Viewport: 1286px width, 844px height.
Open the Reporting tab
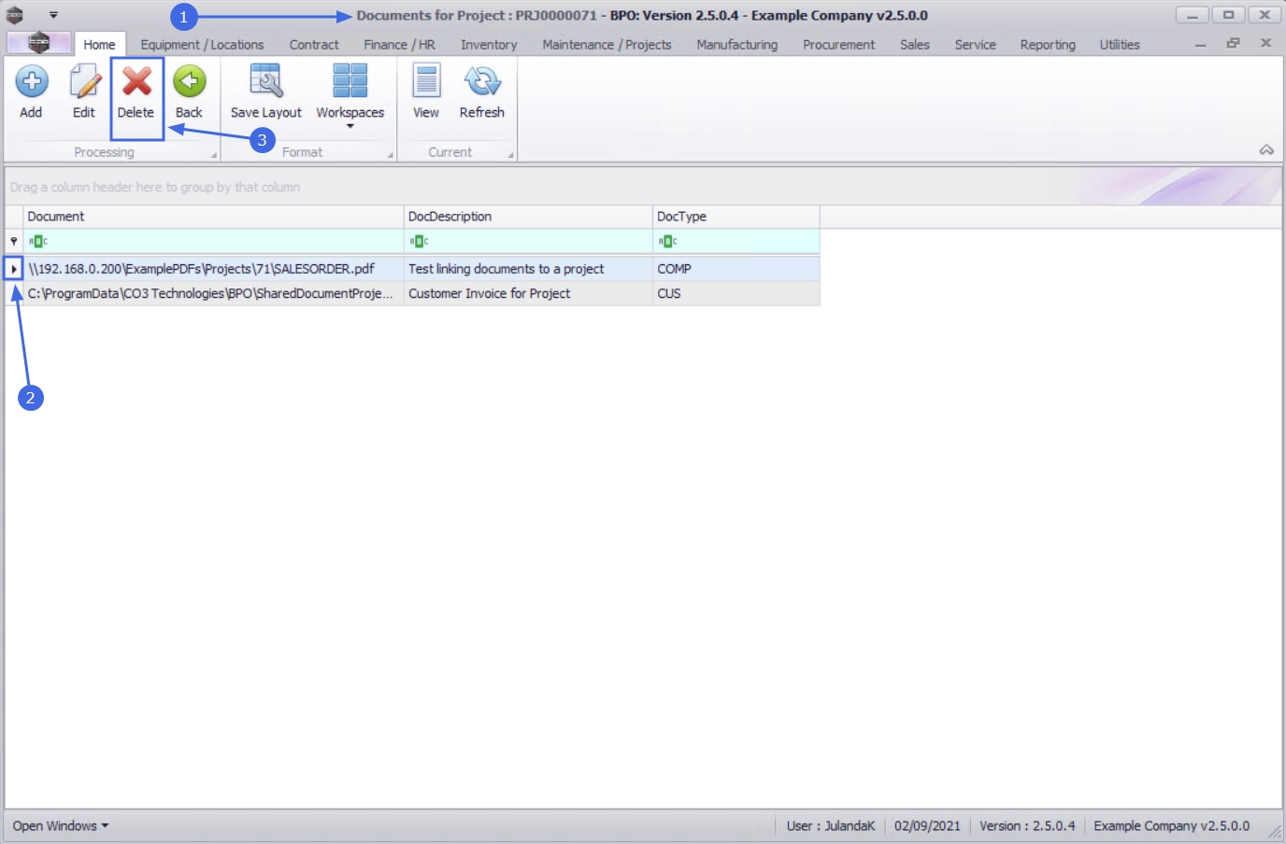tap(1048, 45)
